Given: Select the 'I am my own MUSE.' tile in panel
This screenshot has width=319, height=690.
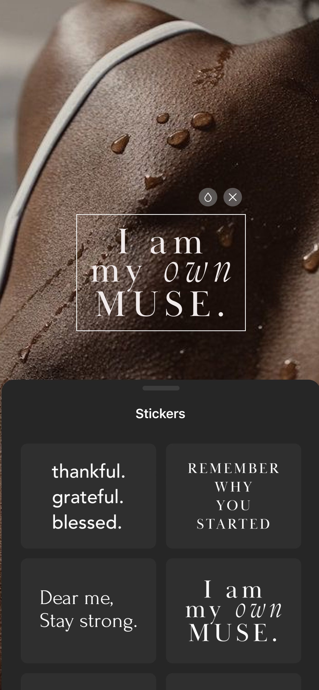Looking at the screenshot, I should coord(233,611).
